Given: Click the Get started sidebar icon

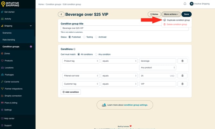Looking at the screenshot, I should pyautogui.click(x=2, y=12).
